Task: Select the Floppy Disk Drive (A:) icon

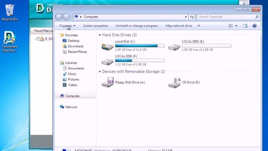Action: coord(108,82)
